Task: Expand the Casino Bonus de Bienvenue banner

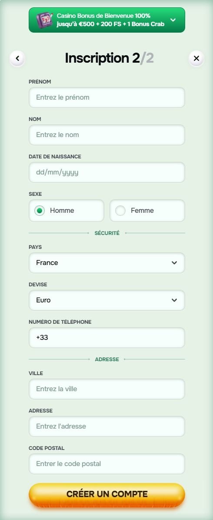Action: pos(173,20)
